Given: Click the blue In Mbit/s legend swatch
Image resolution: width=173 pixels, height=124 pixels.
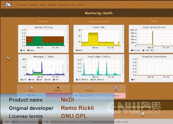Looking at the screenshot, I should click(77, 80).
